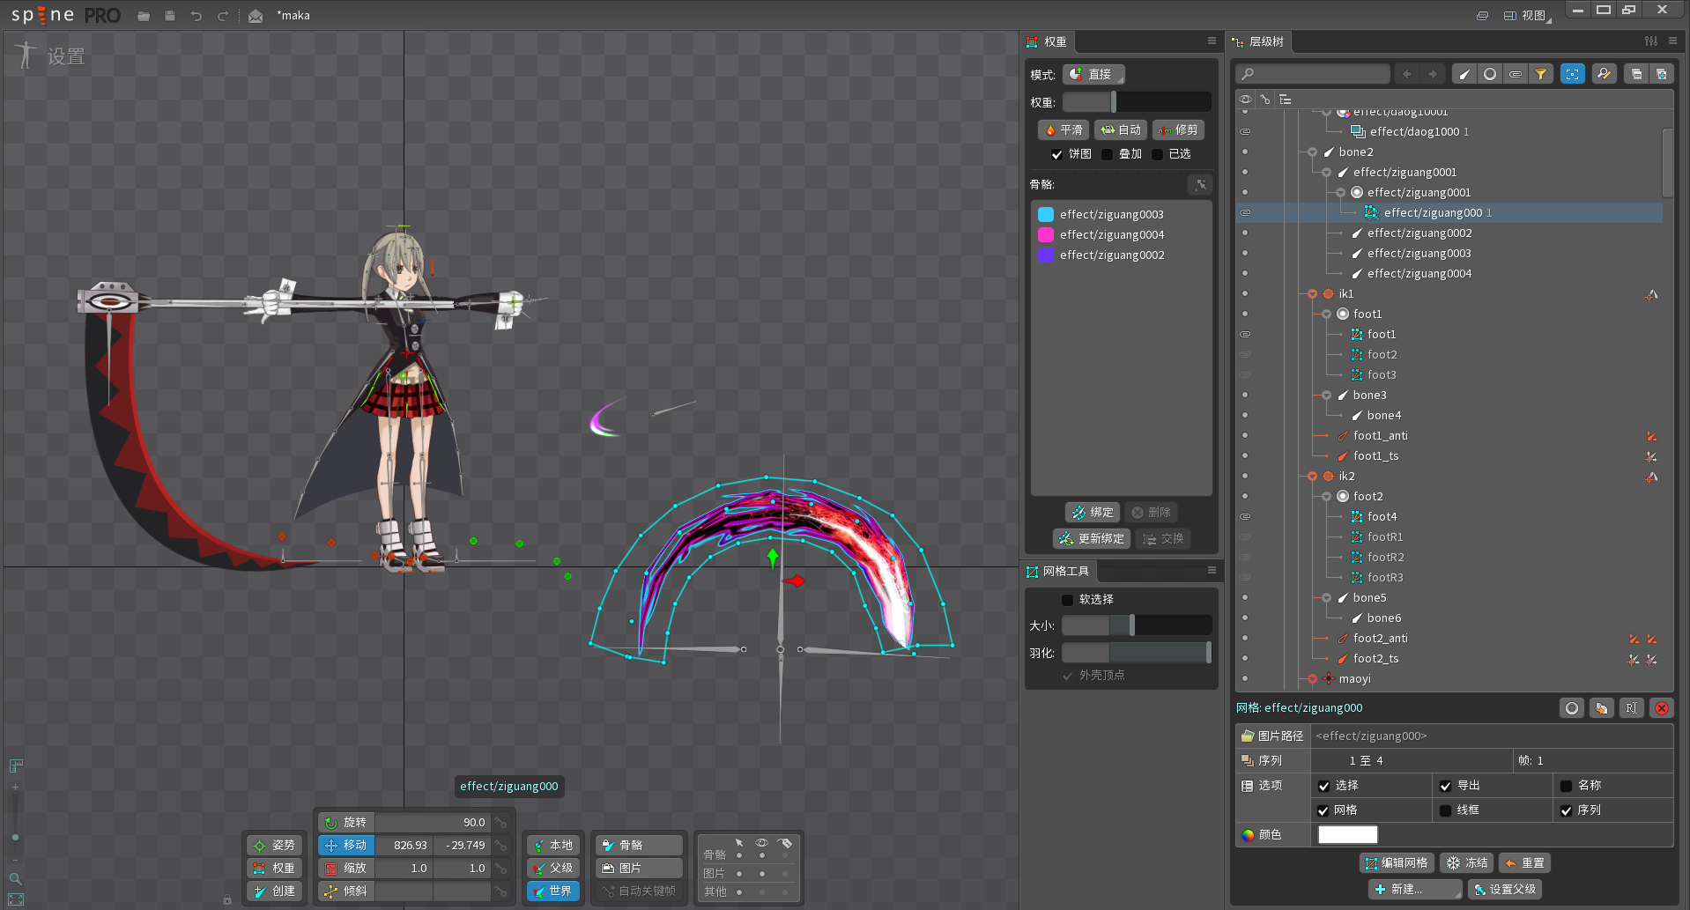Select the 权重 panel tab
Viewport: 1690px width, 910px height.
pyautogui.click(x=1048, y=41)
